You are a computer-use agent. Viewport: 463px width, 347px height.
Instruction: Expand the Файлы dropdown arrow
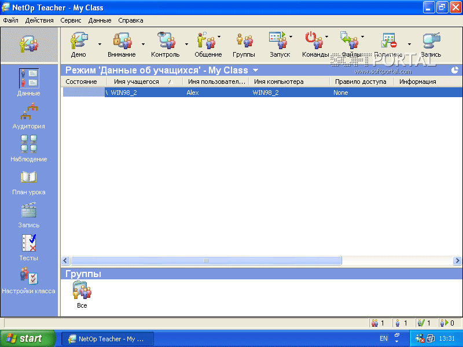(363, 37)
